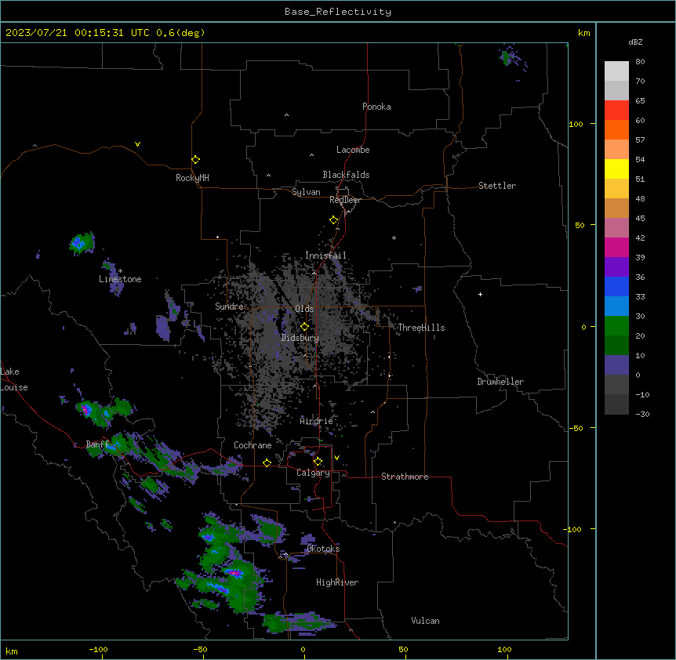676x660 pixels.
Task: Pick the light grey 70–80 dBZ legend swatch
Action: click(x=616, y=71)
